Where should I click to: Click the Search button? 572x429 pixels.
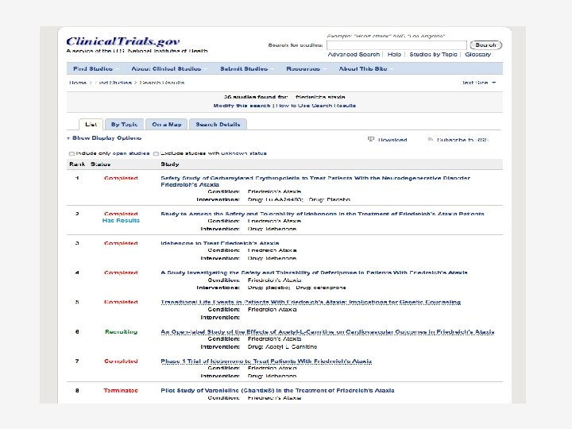(486, 44)
